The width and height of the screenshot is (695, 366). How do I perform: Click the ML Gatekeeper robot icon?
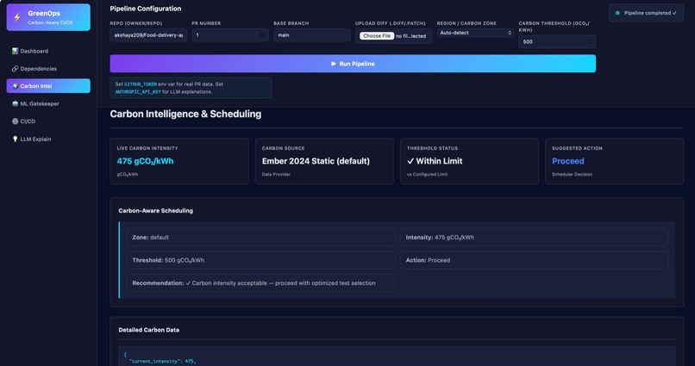click(15, 103)
